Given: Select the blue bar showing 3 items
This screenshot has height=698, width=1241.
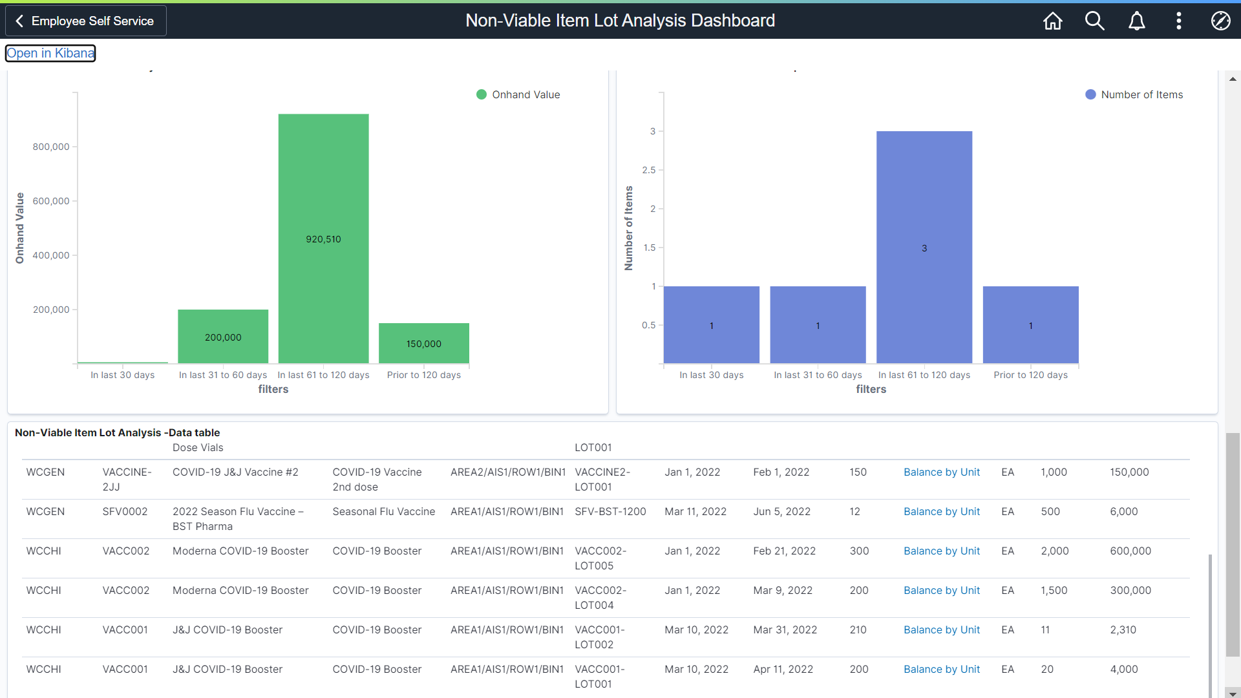Looking at the screenshot, I should [924, 247].
